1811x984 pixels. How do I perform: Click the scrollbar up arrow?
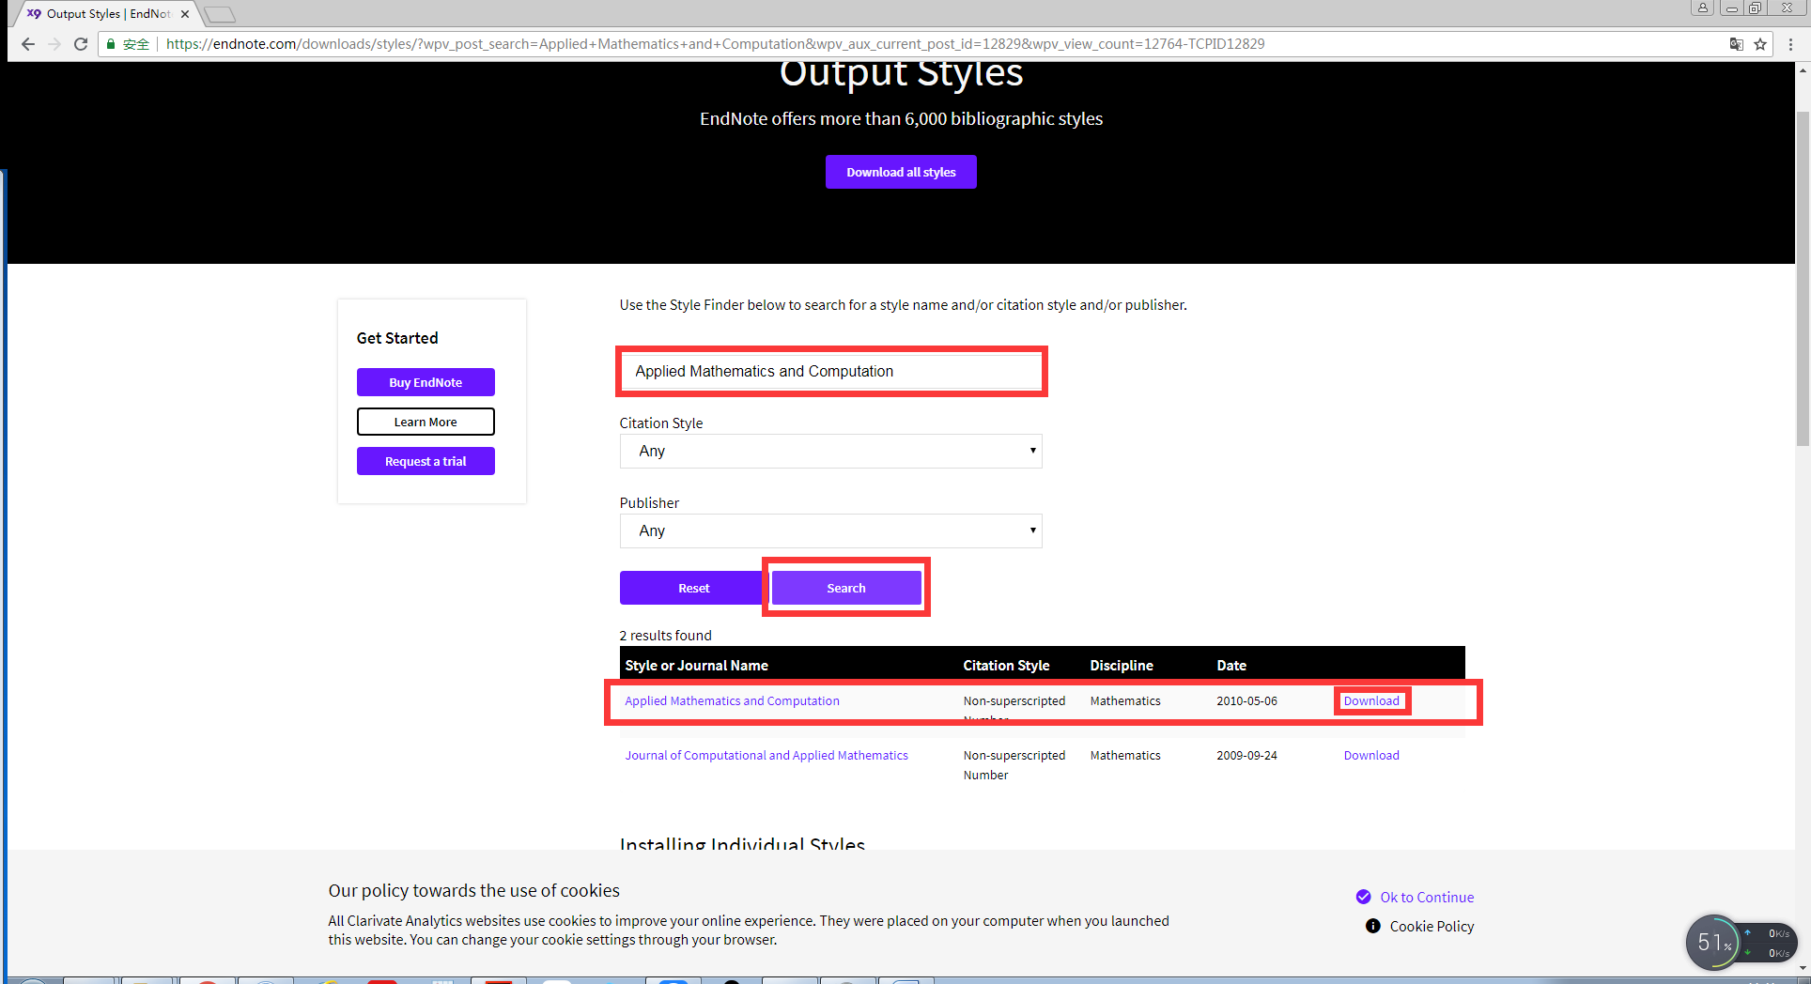(1803, 69)
